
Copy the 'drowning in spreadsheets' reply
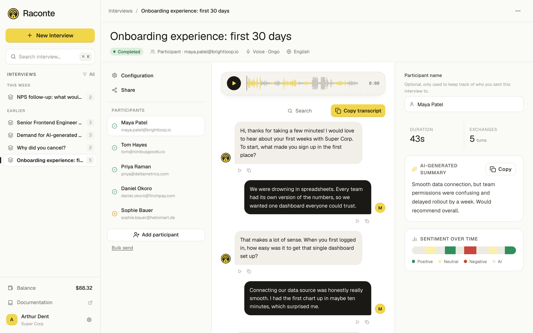(367, 221)
